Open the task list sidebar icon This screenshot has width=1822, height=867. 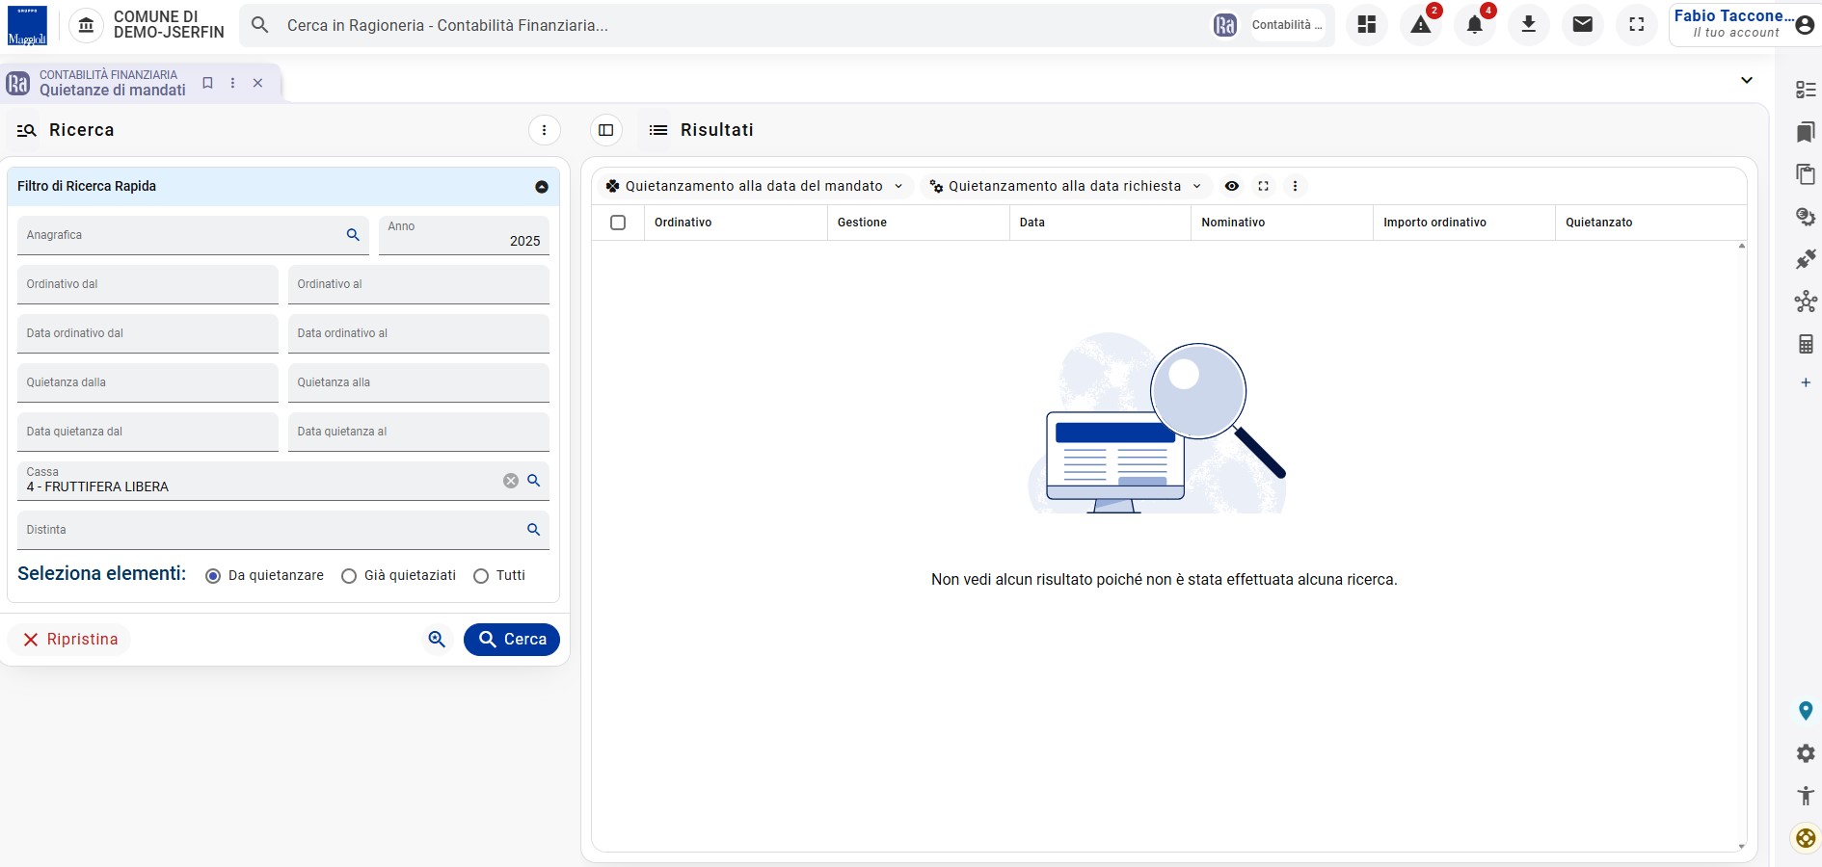coord(1806,90)
